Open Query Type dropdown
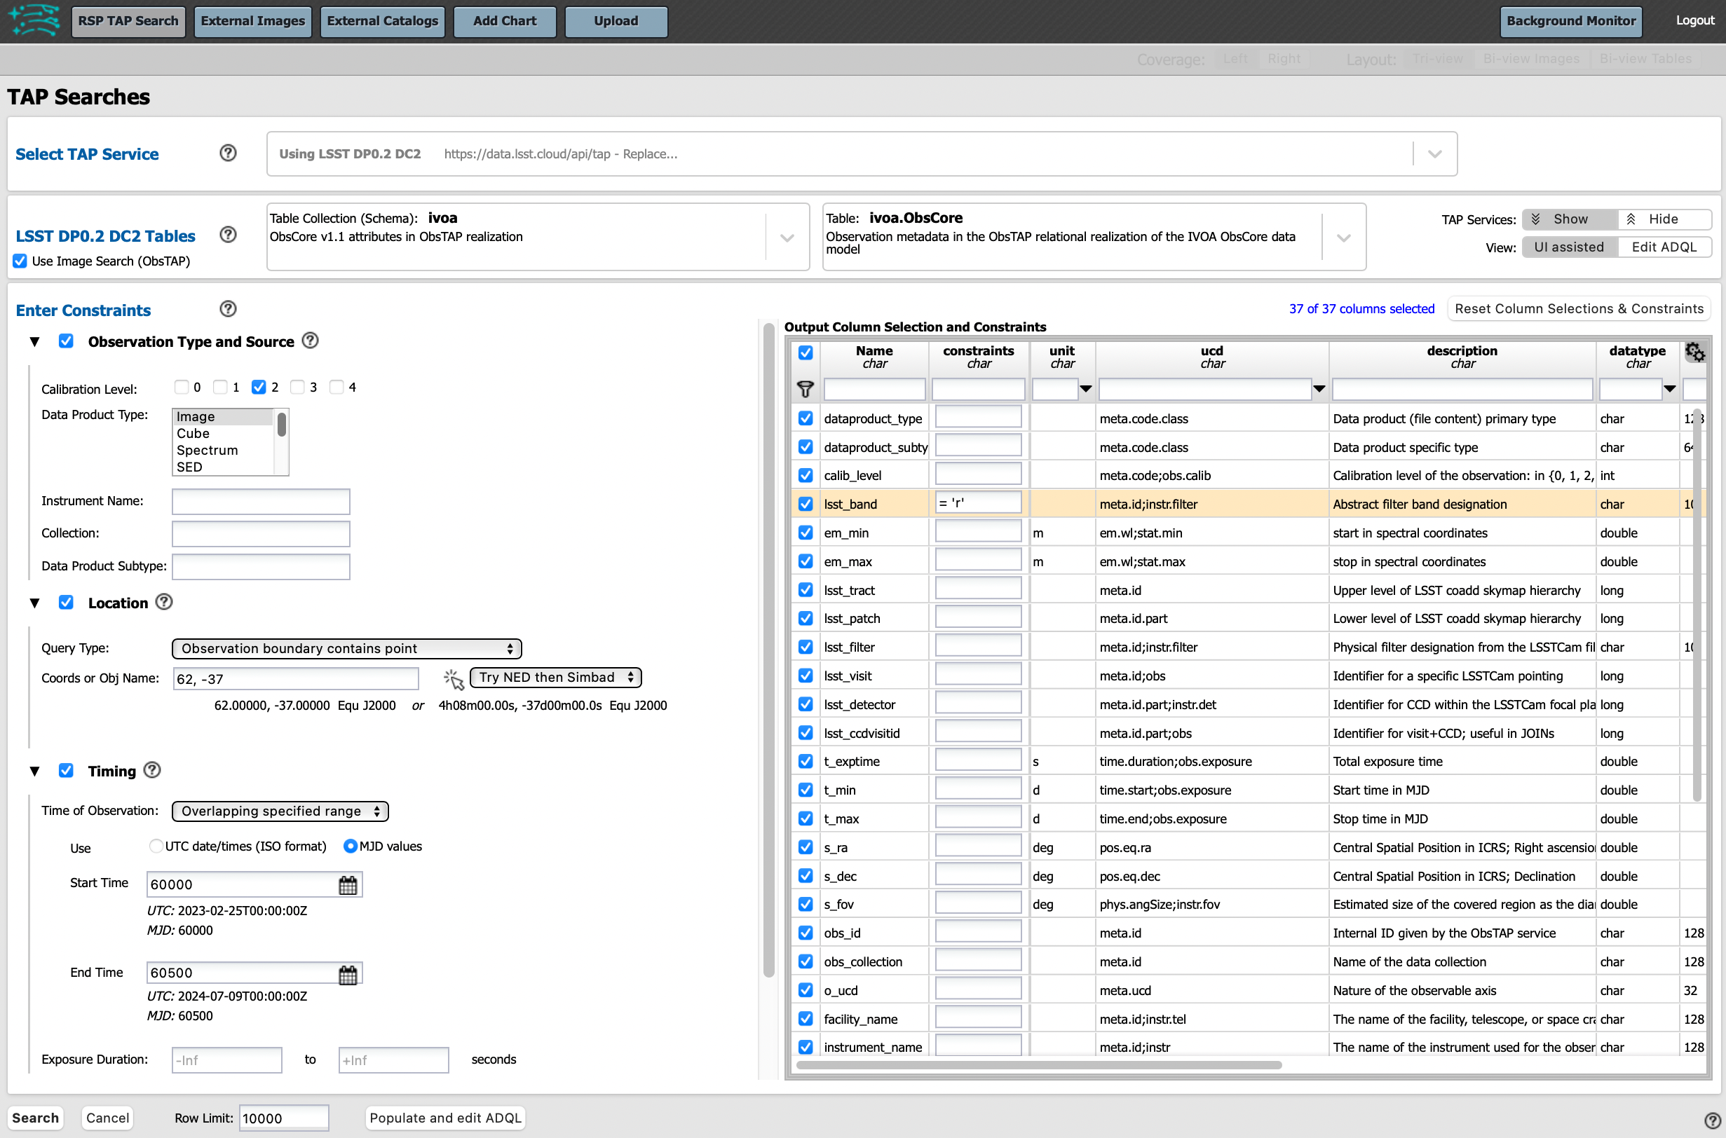 pos(347,648)
